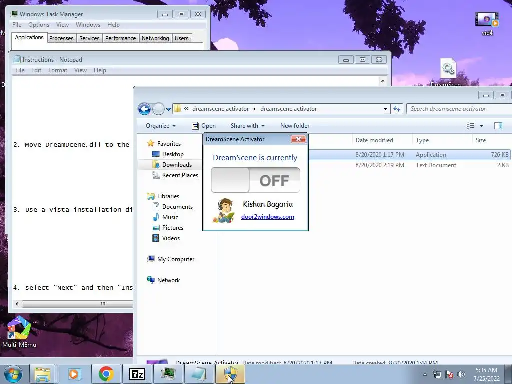The width and height of the screenshot is (512, 384).
Task: Expand the Share with dropdown
Action: coord(248,125)
